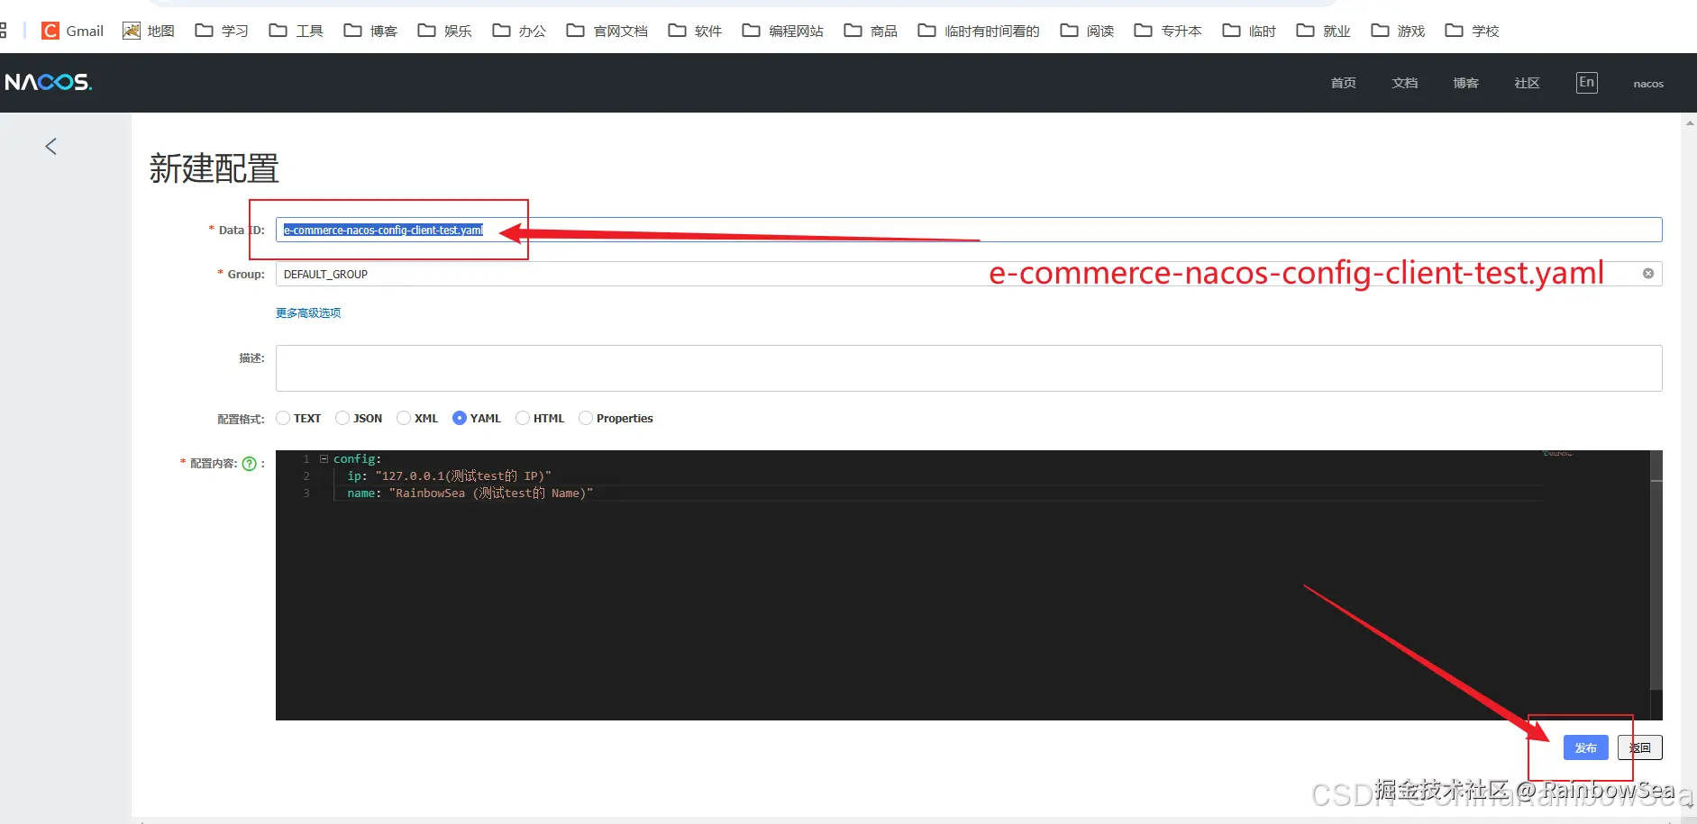Select the Properties format radio button

586,418
